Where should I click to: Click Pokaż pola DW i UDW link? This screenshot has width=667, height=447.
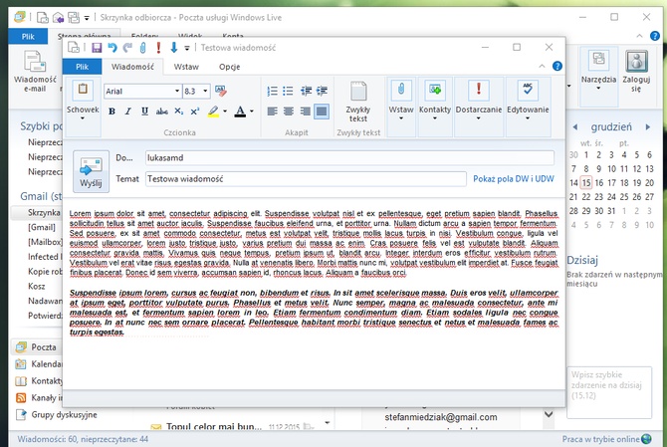(514, 178)
